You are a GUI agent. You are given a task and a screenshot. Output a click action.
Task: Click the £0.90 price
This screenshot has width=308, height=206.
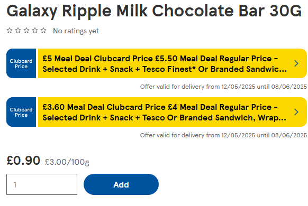[23, 161]
